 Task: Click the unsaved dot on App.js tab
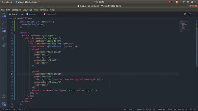(22, 14)
